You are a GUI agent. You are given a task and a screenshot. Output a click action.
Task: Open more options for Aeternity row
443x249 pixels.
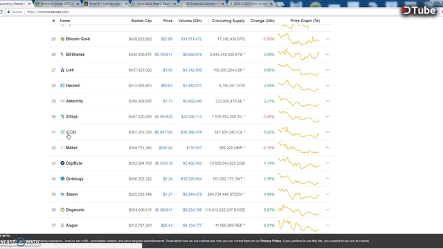coord(327,101)
